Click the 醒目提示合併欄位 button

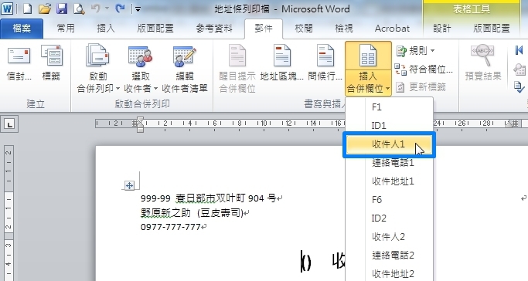237,69
